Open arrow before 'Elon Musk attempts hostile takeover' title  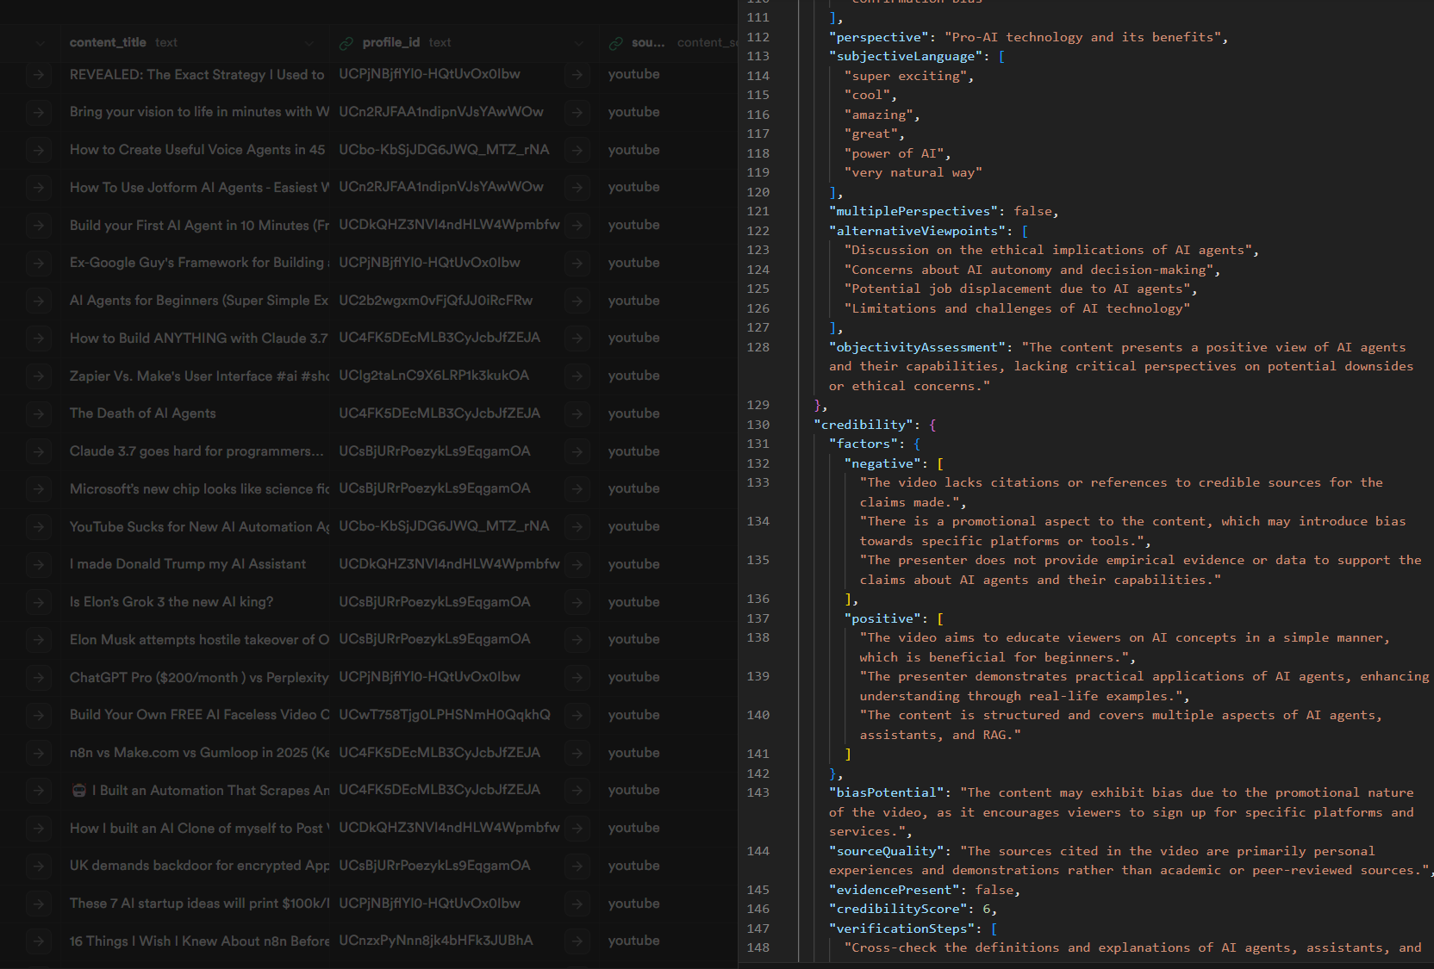(x=38, y=640)
